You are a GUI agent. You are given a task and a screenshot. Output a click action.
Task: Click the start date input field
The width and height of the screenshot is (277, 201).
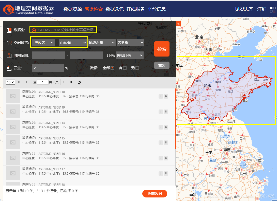[49, 55]
